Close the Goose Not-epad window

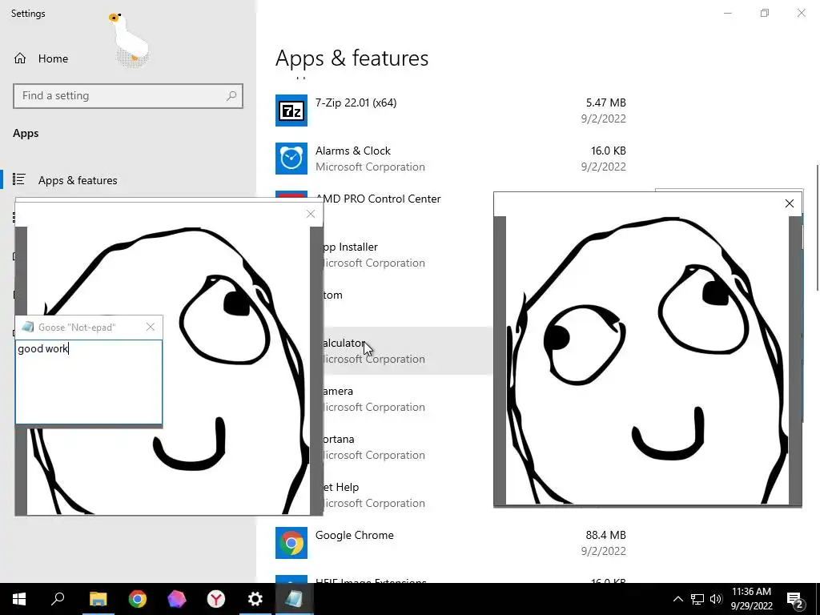[x=151, y=327]
